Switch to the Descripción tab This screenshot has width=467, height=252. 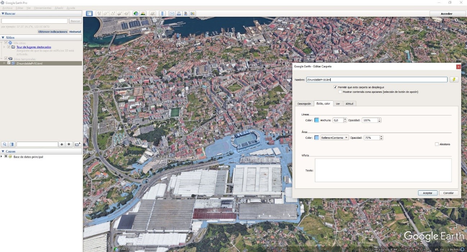point(304,104)
